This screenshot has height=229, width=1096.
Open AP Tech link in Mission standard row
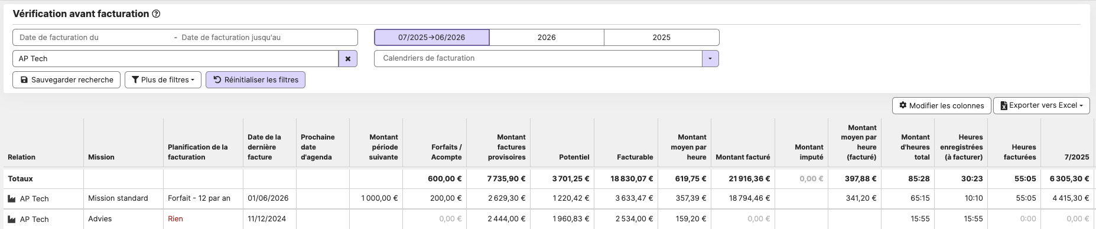[x=34, y=199]
